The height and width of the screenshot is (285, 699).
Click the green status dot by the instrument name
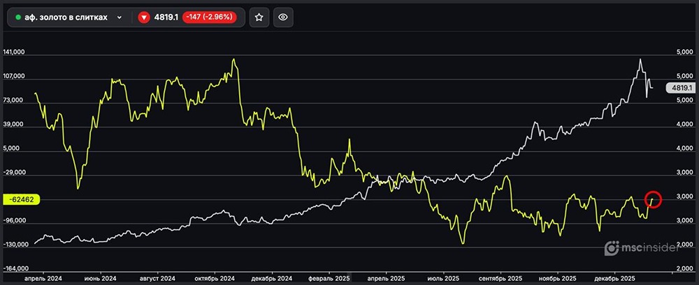[18, 18]
